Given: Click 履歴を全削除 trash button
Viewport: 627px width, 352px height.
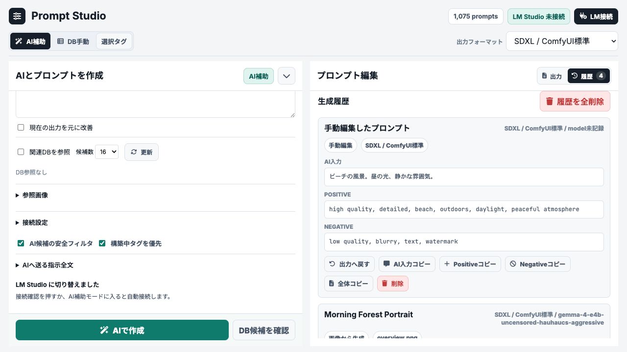Looking at the screenshot, I should click(575, 101).
